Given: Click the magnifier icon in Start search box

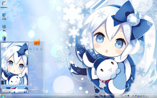Looking at the screenshot, I should pyautogui.click(x=25, y=90).
